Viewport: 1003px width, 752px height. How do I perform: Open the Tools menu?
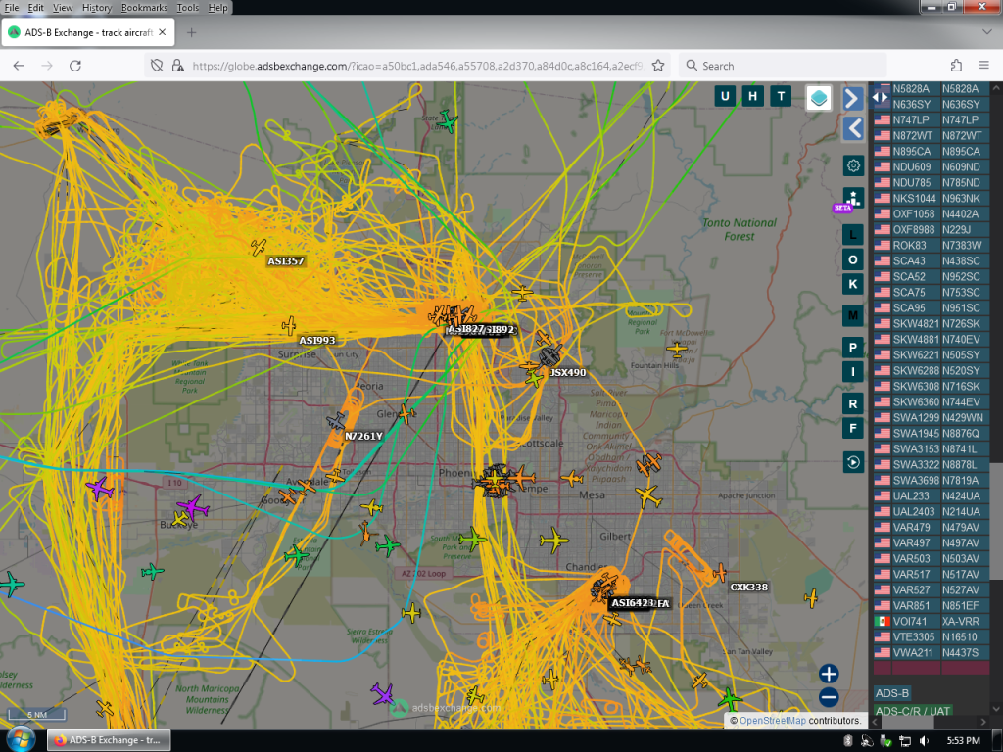[x=187, y=8]
